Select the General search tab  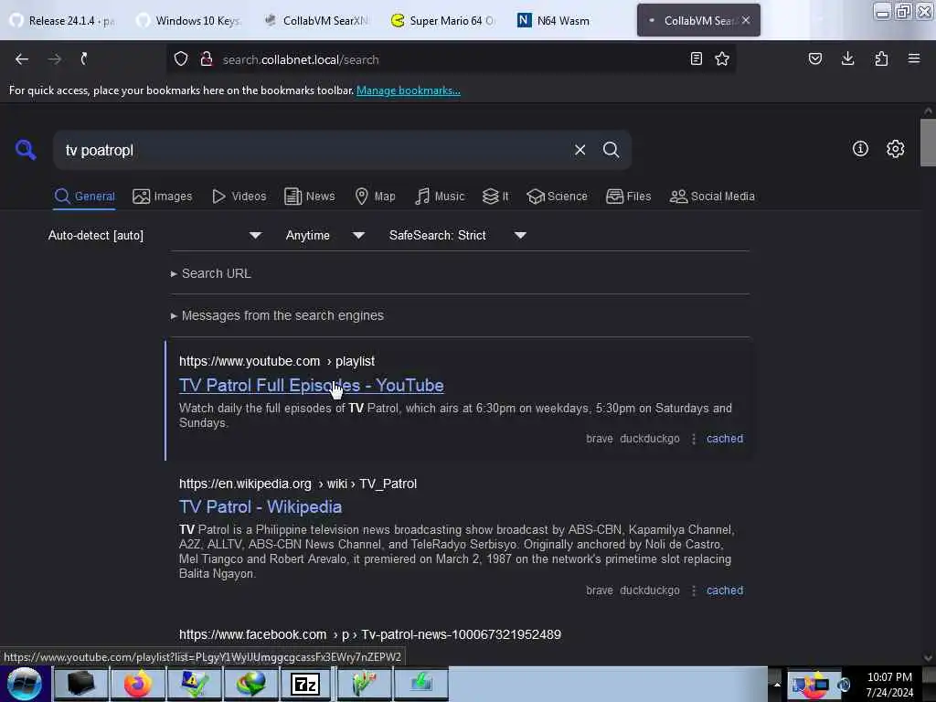click(x=84, y=197)
